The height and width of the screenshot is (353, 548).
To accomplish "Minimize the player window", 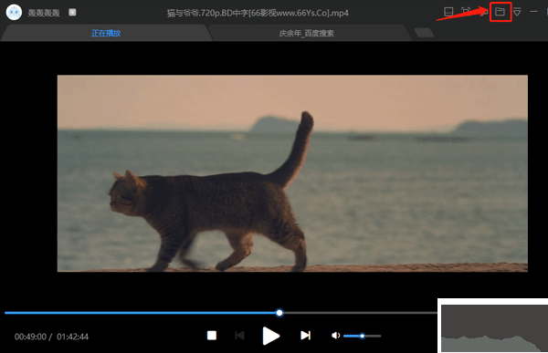I will click(533, 12).
